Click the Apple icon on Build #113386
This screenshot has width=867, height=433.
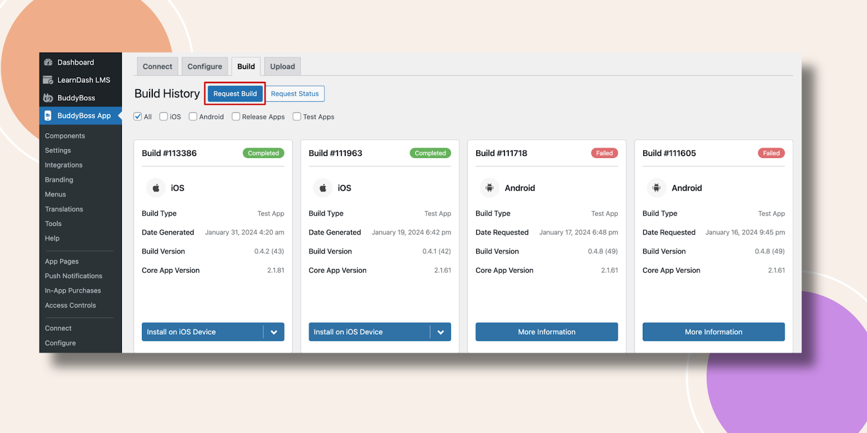(156, 188)
